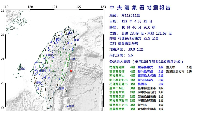The width and height of the screenshot is (197, 115).
Task: Click 宜蘭縣宜蘭市 1級 intensity entry
Action: [x=151, y=109]
